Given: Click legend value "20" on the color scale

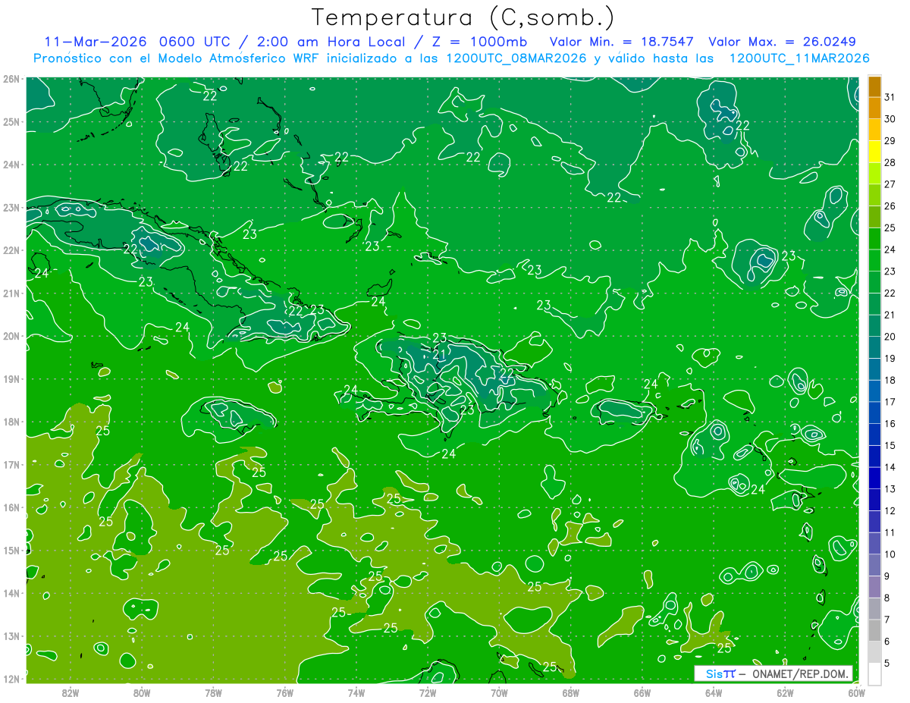Looking at the screenshot, I should pyautogui.click(x=890, y=337).
